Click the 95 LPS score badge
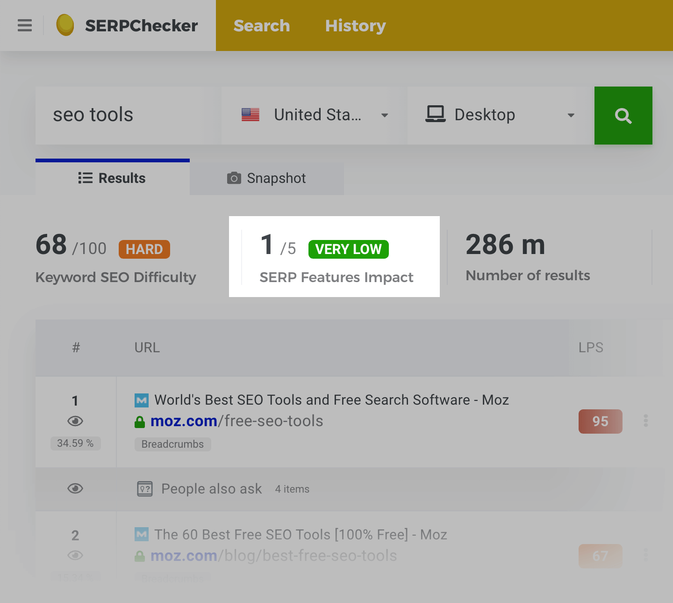Image resolution: width=673 pixels, height=603 pixels. tap(601, 421)
